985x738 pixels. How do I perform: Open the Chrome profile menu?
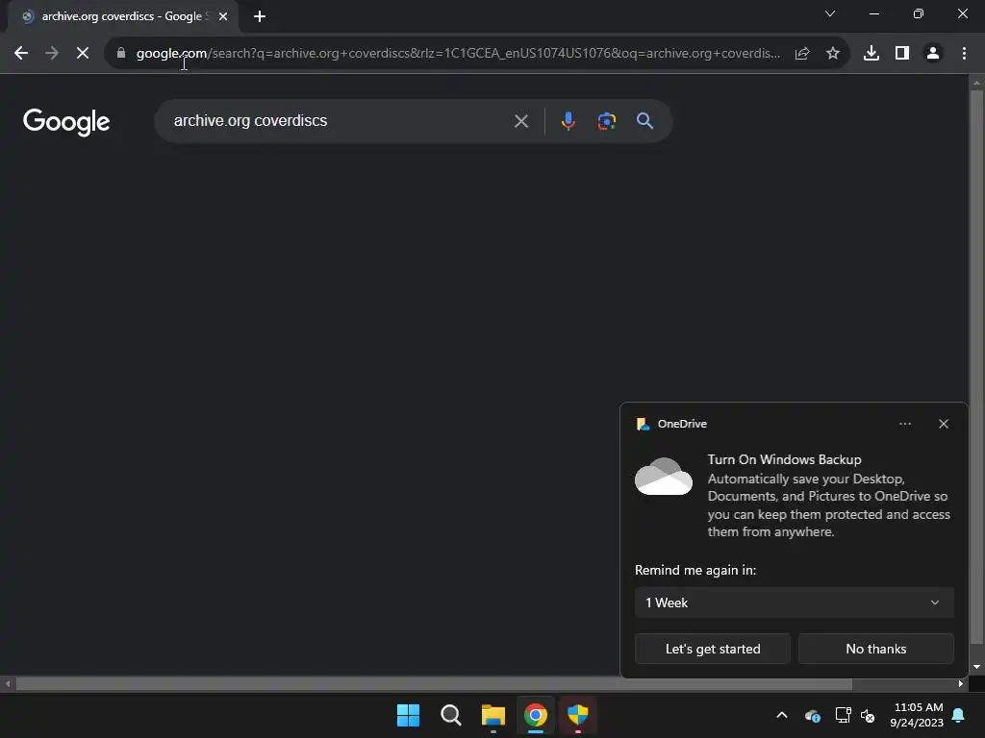click(x=933, y=54)
